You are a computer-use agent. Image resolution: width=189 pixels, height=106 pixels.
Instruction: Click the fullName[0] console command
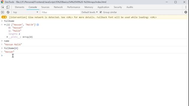[x=11, y=48]
